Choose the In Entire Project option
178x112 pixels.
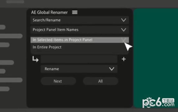coord(80,47)
